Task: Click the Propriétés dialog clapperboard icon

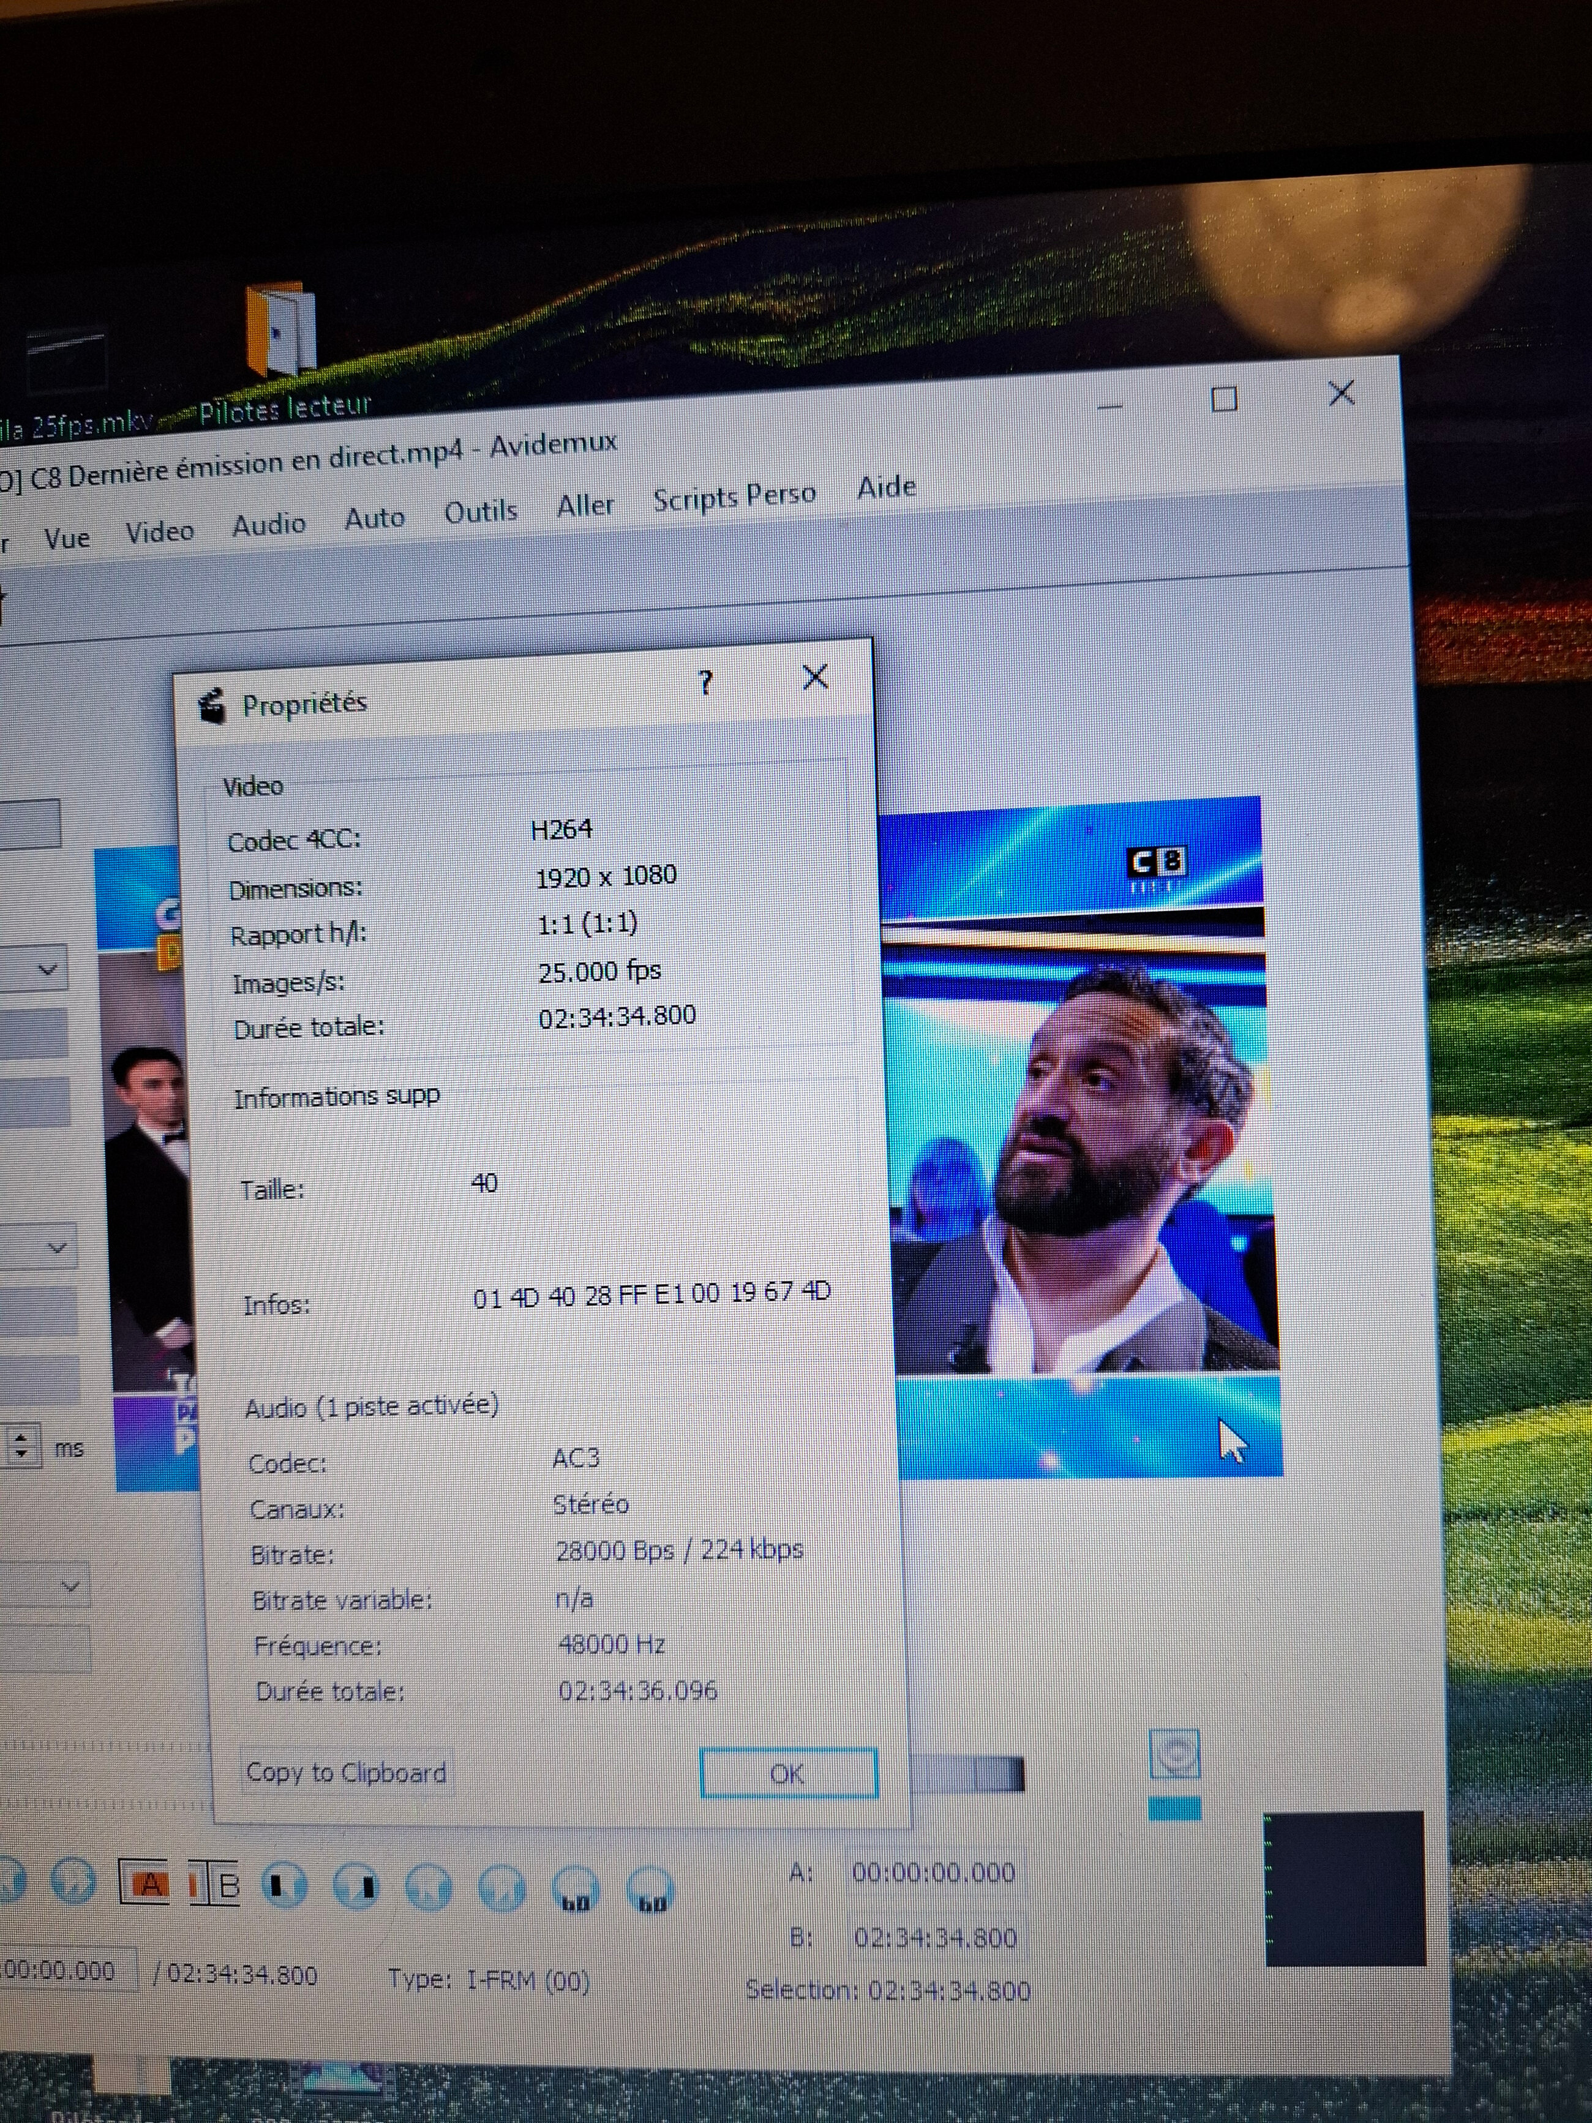Action: point(211,705)
